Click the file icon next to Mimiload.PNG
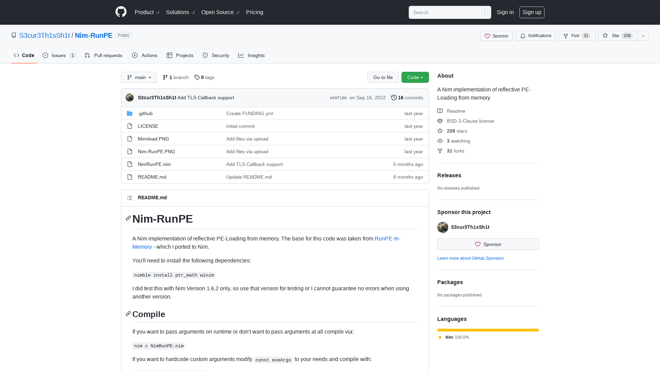 130,139
